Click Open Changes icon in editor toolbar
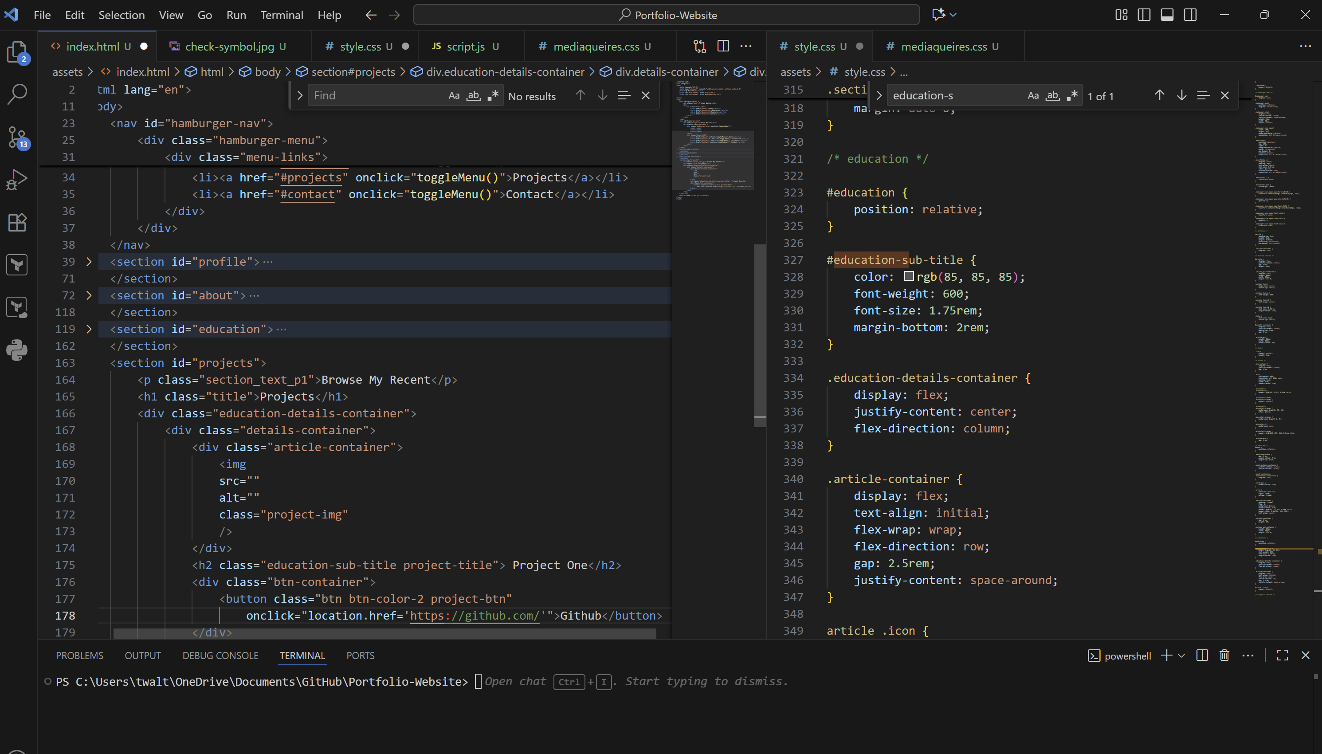Screen dimensions: 1322x754 (x=700, y=46)
